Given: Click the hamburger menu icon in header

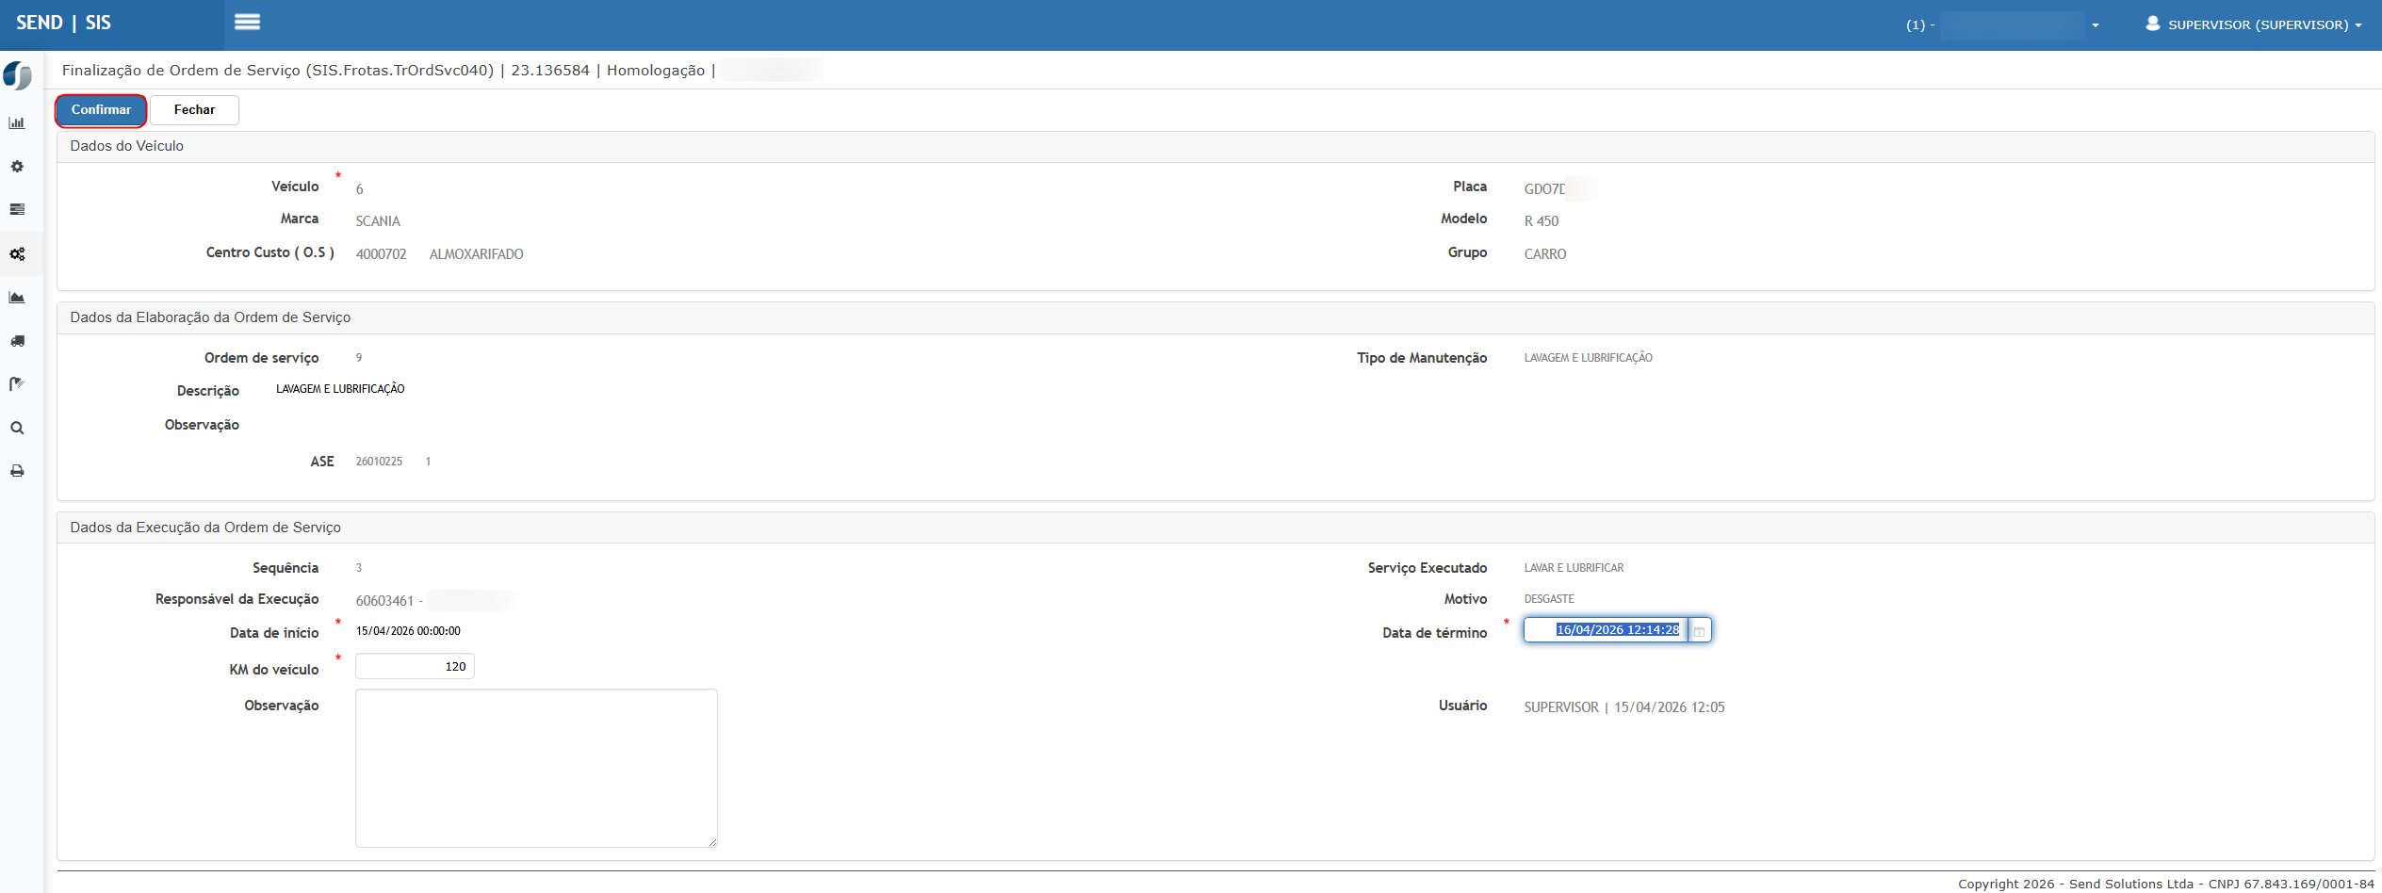Looking at the screenshot, I should (x=247, y=22).
